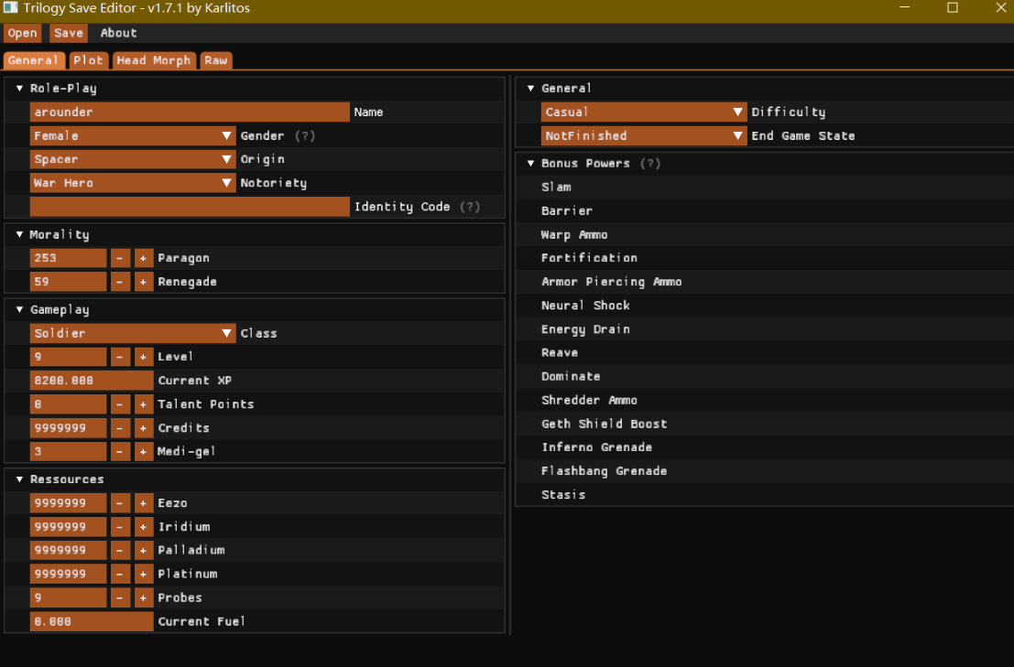This screenshot has height=667, width=1014.
Task: Collapse the Role-Play section
Action: (x=19, y=89)
